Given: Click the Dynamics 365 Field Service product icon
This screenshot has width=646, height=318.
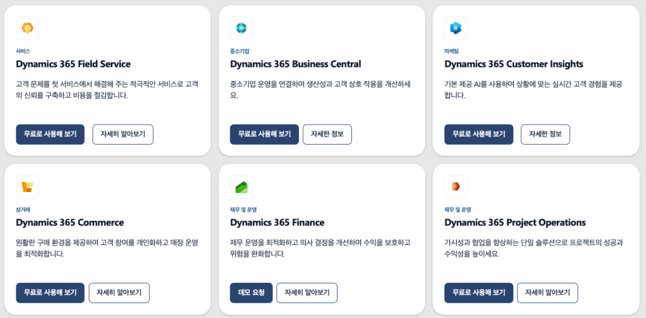Looking at the screenshot, I should click(27, 28).
